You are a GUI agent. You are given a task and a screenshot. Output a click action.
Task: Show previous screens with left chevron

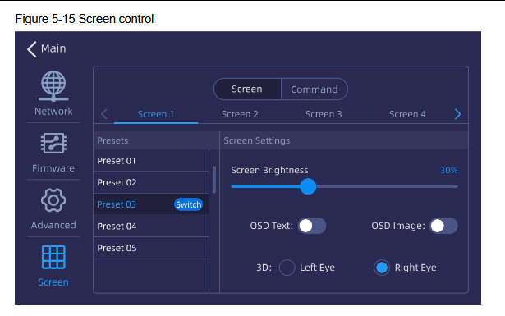[104, 114]
